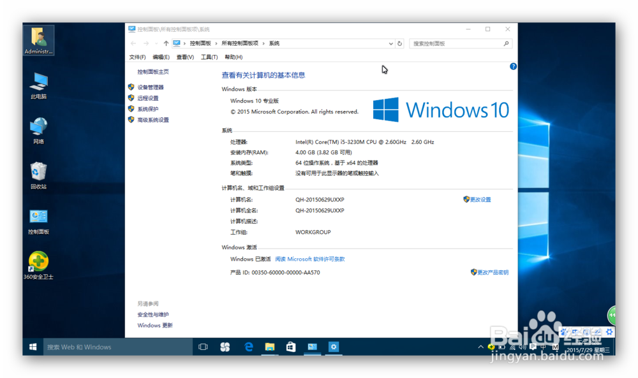This screenshot has width=638, height=378.
Task: Expand the address bar history dropdown
Action: [x=390, y=43]
